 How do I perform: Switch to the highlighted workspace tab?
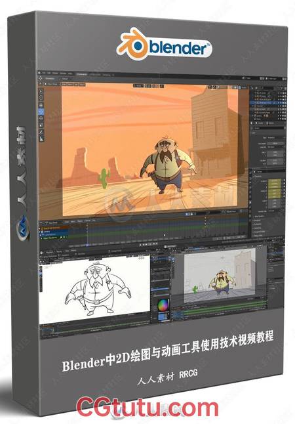pyautogui.click(x=81, y=74)
